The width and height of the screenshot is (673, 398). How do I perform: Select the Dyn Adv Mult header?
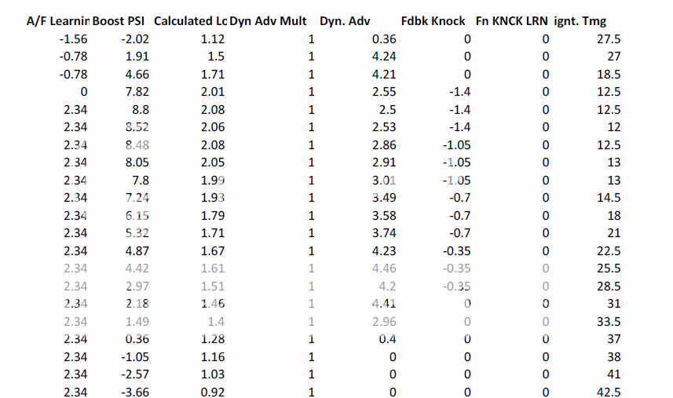pos(268,21)
